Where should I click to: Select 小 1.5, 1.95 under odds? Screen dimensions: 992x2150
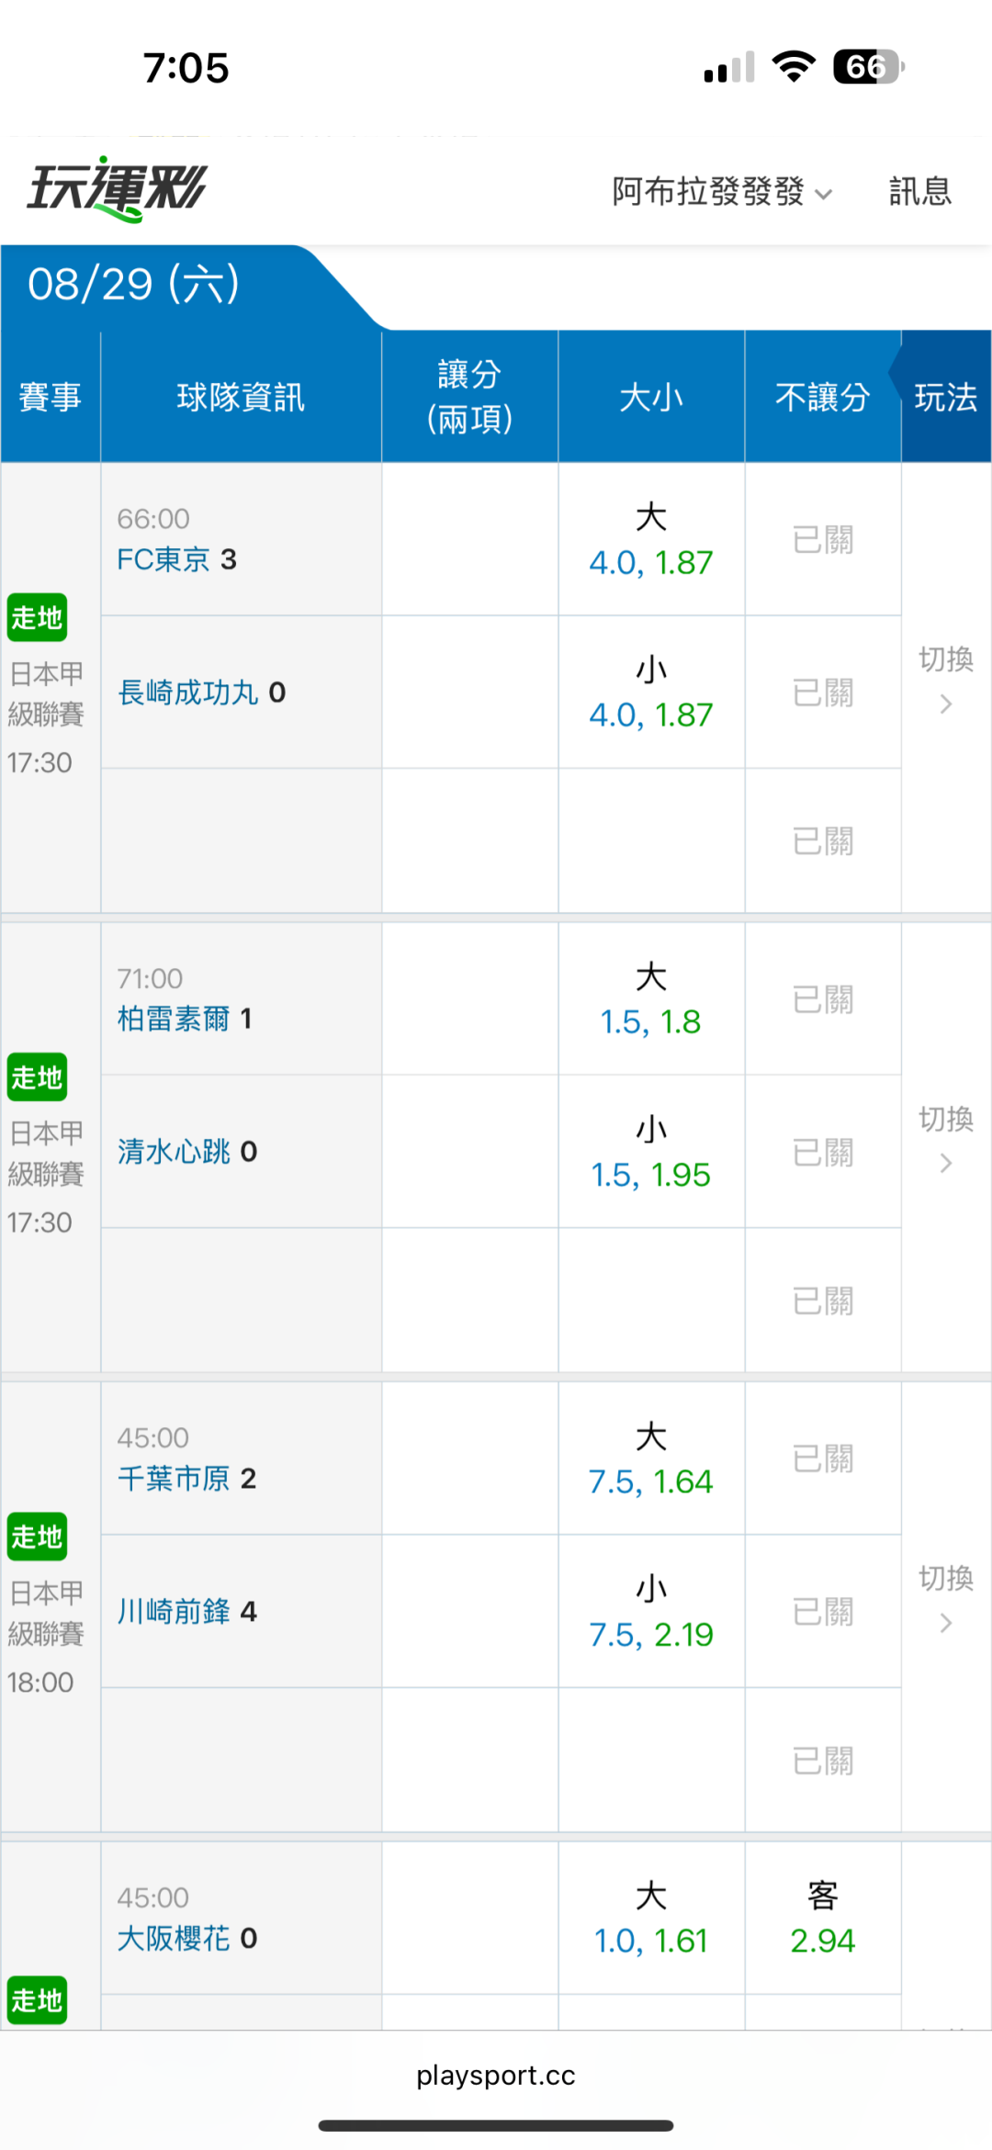651,1152
